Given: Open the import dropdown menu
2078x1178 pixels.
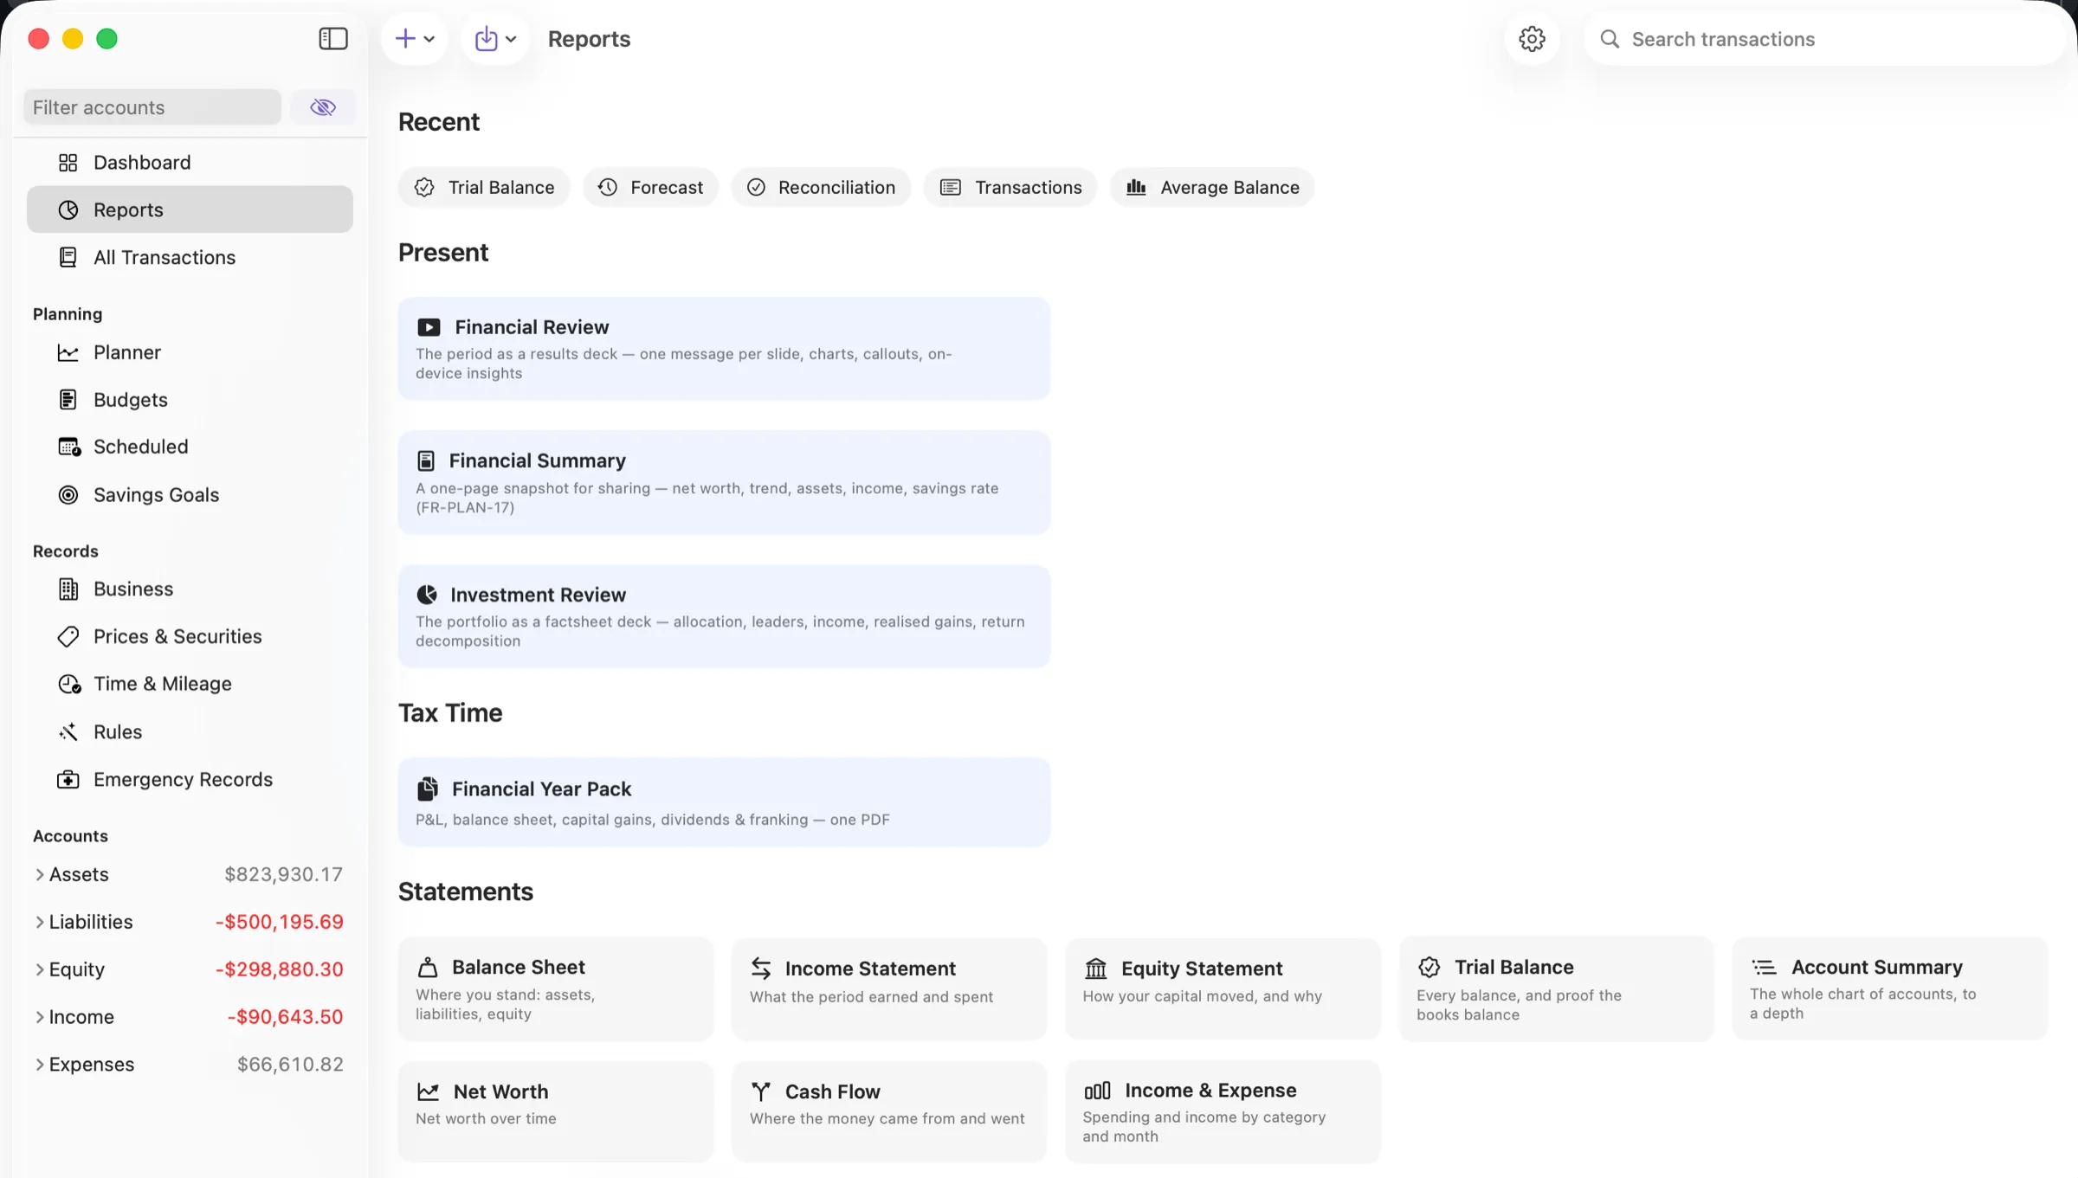Looking at the screenshot, I should pos(495,39).
